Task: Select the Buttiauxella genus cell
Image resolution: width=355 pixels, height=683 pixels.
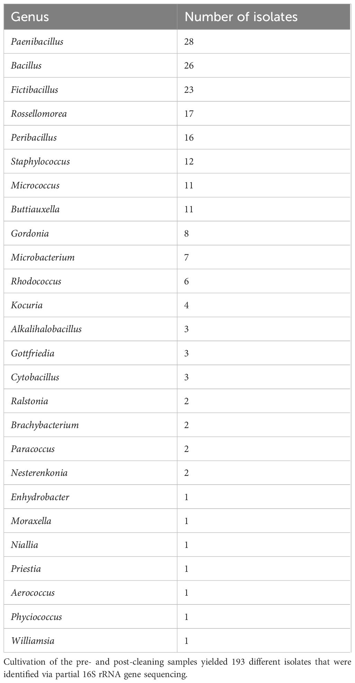Action: 35,209
